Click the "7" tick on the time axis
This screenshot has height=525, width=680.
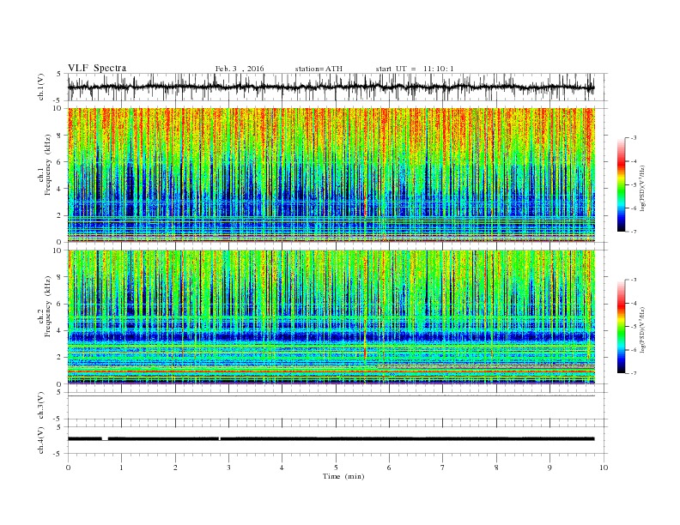442,468
